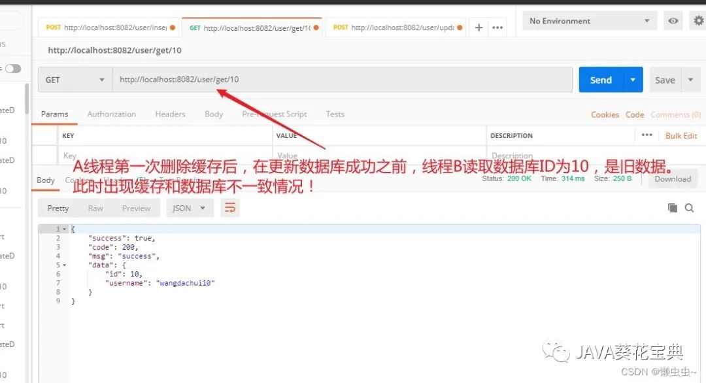This screenshot has height=383, width=706.
Task: Switch to the request Body tab
Action: (214, 114)
